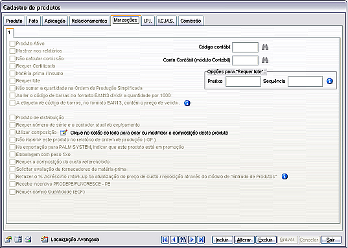Click into Sequência input field
The width and height of the screenshot is (348, 248).
pos(305,82)
